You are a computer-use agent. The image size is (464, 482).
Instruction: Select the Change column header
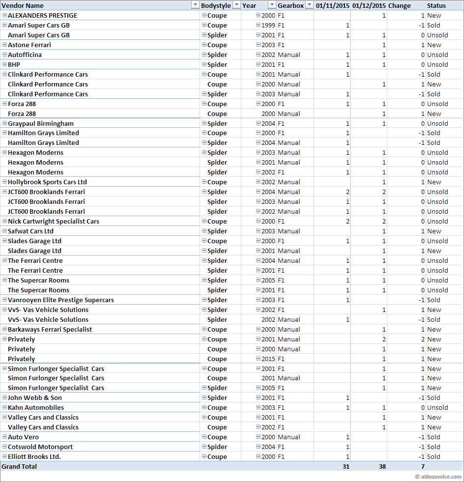(x=399, y=5)
